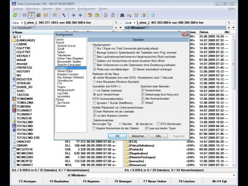Switch to brief file-names view icon
The height and width of the screenshot is (186, 248).
pyautogui.click(x=24, y=15)
